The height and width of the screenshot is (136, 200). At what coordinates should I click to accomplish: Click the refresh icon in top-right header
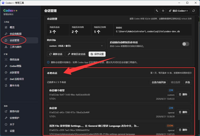[193, 11]
